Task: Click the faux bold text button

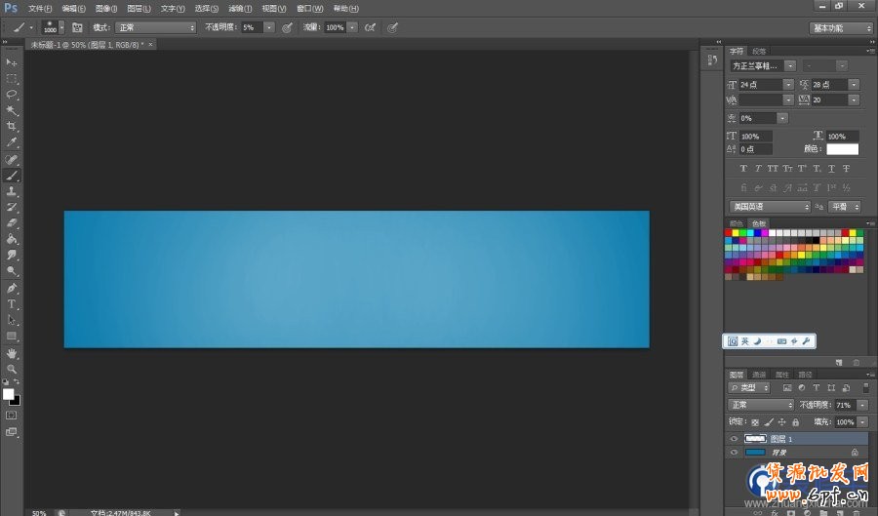Action: point(743,169)
